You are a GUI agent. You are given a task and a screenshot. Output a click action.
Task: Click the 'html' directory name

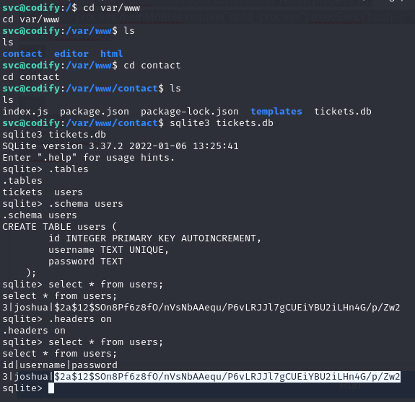(x=111, y=54)
